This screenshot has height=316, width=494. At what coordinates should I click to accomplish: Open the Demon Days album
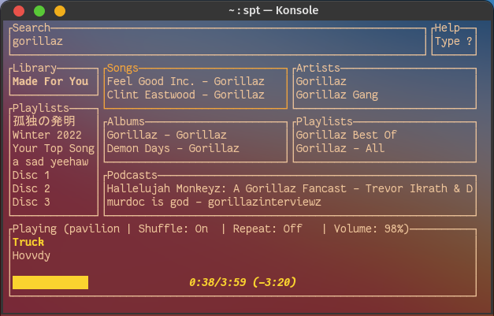click(173, 148)
